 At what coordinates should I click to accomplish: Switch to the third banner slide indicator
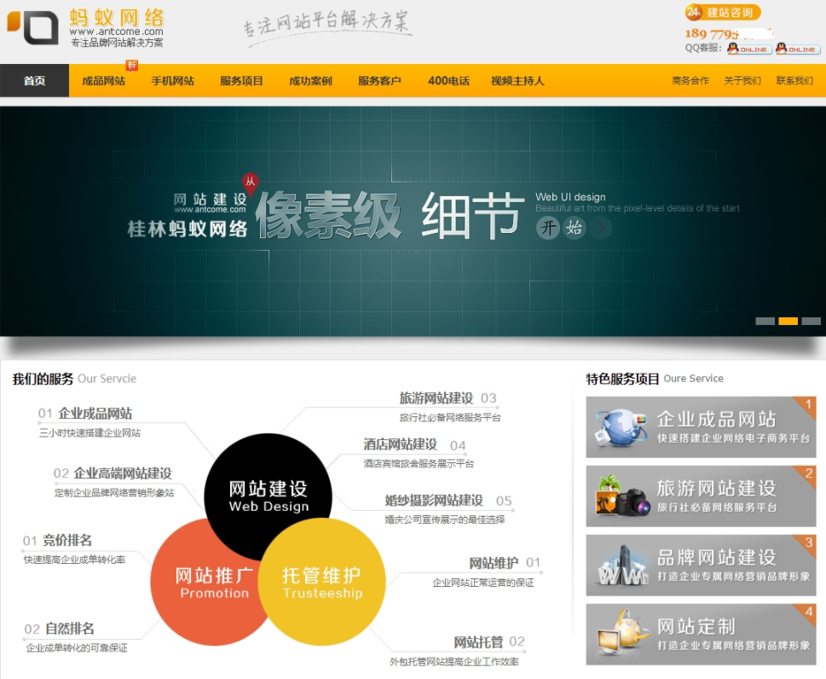pos(811,322)
